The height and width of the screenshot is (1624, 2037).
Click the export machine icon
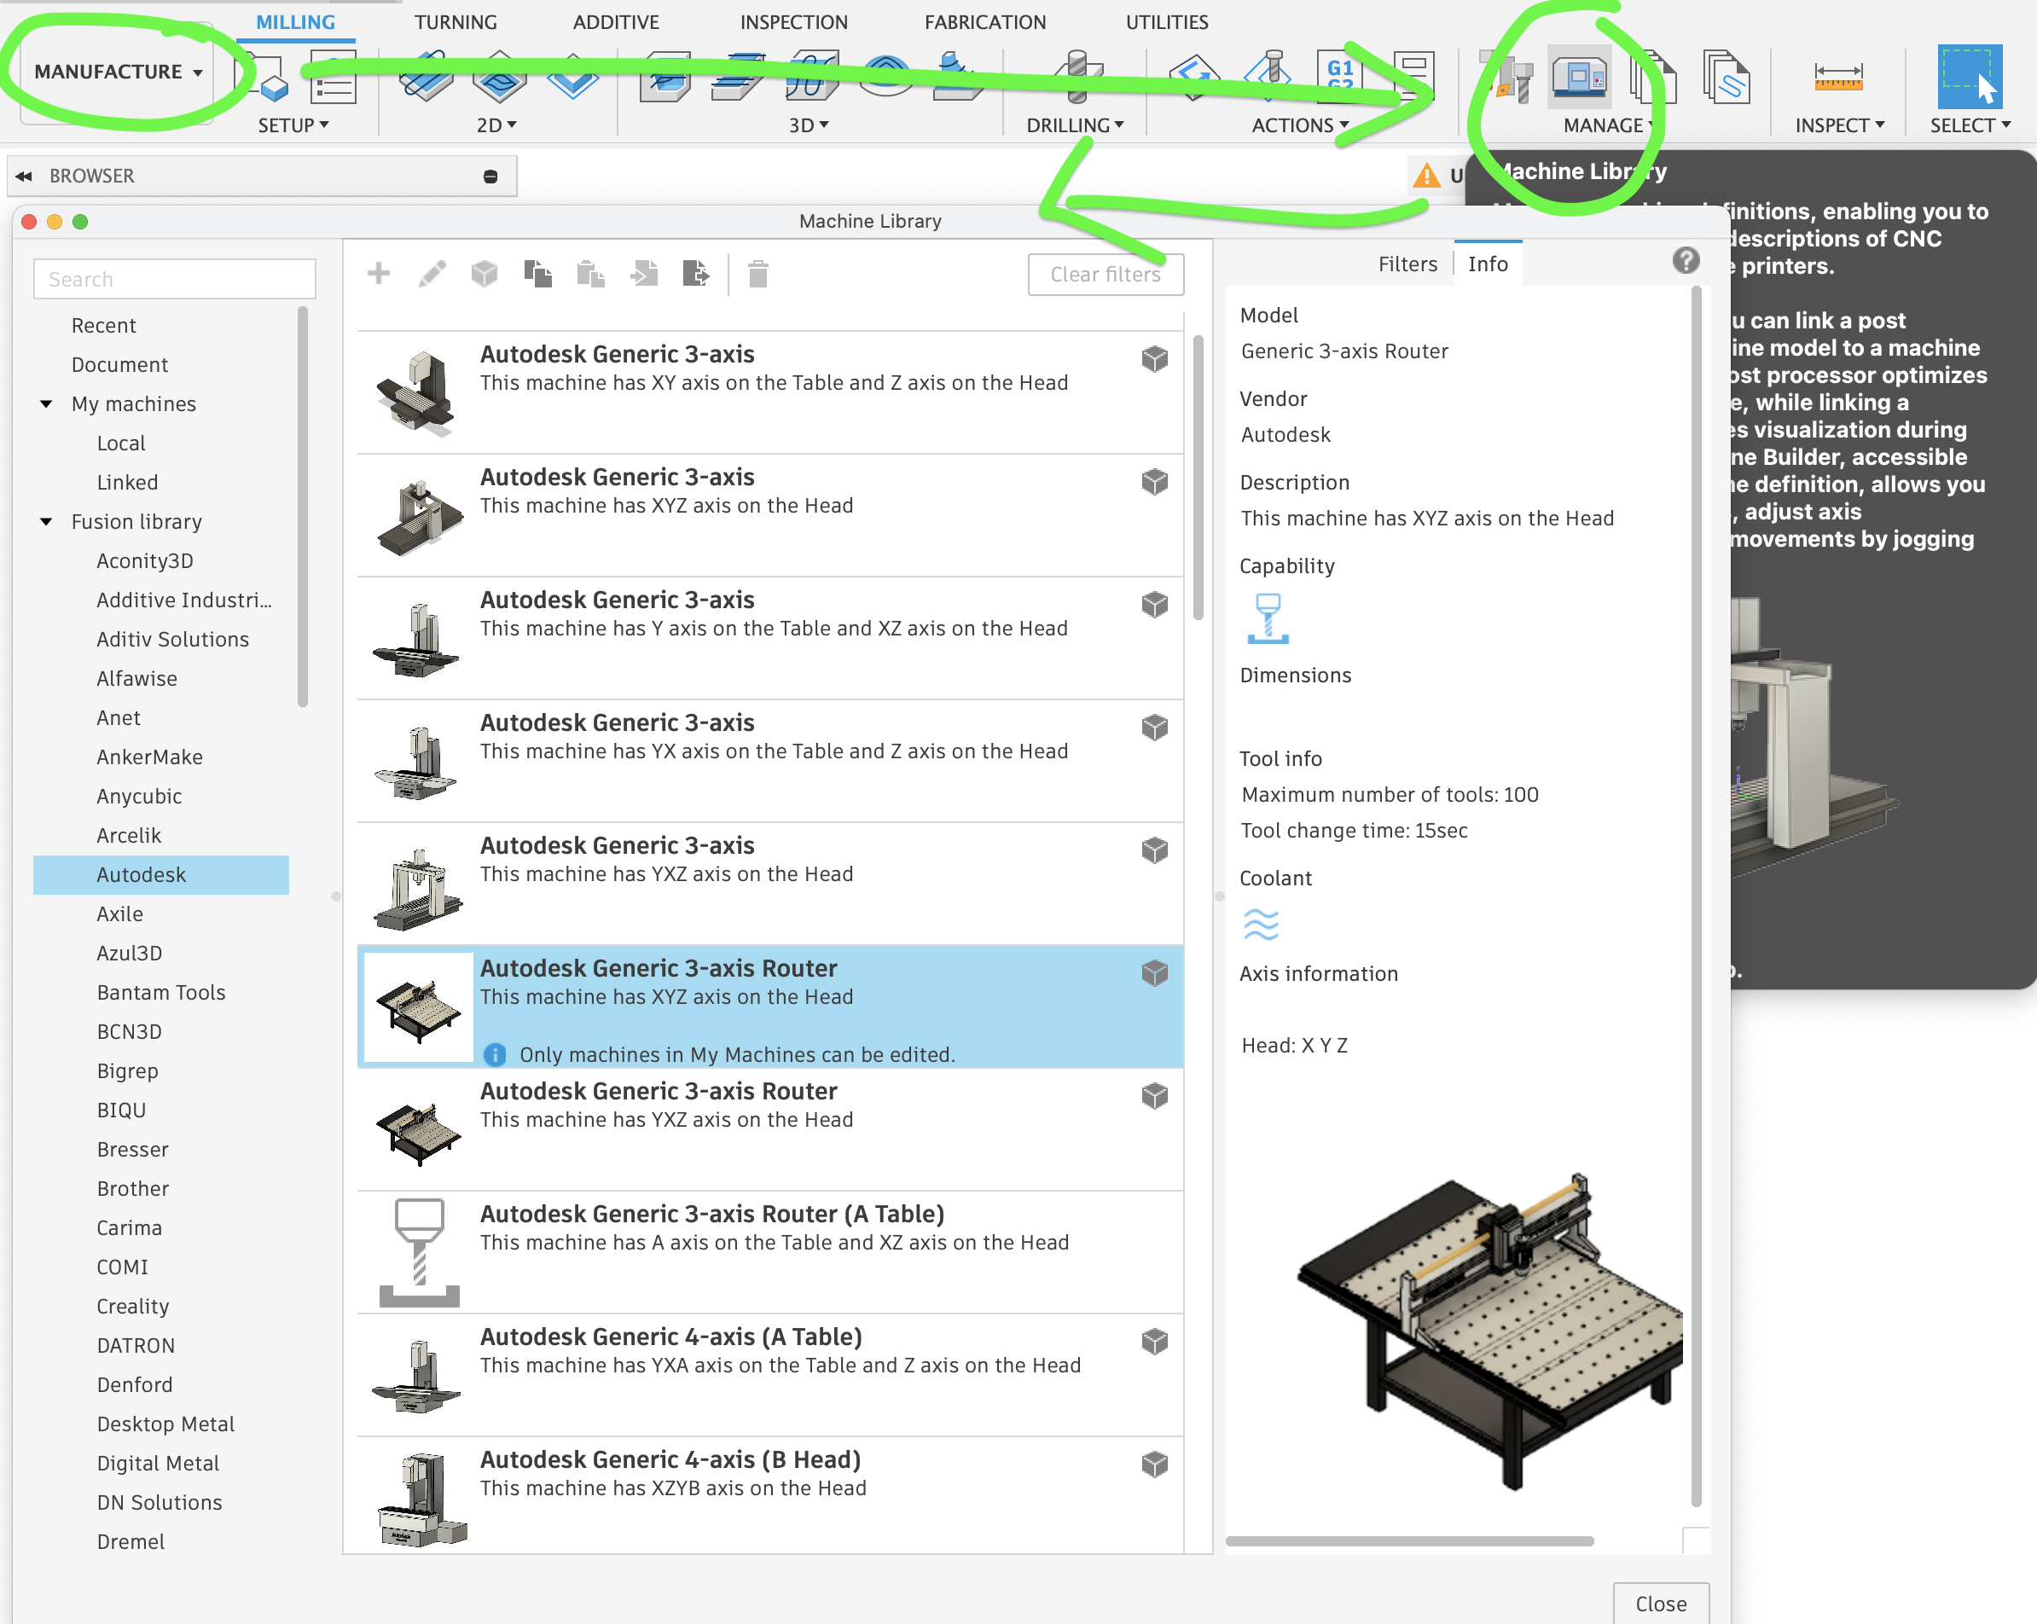point(695,274)
